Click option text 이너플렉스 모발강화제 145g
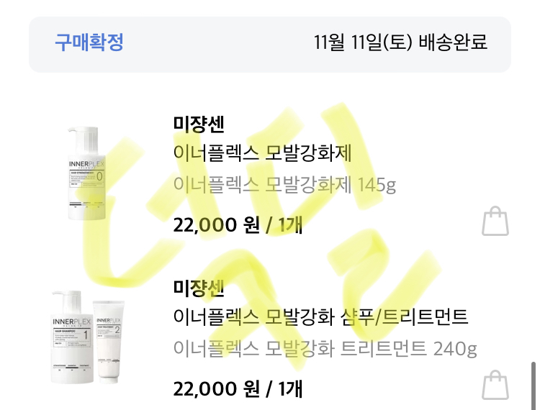540x410 pixels. 284,185
